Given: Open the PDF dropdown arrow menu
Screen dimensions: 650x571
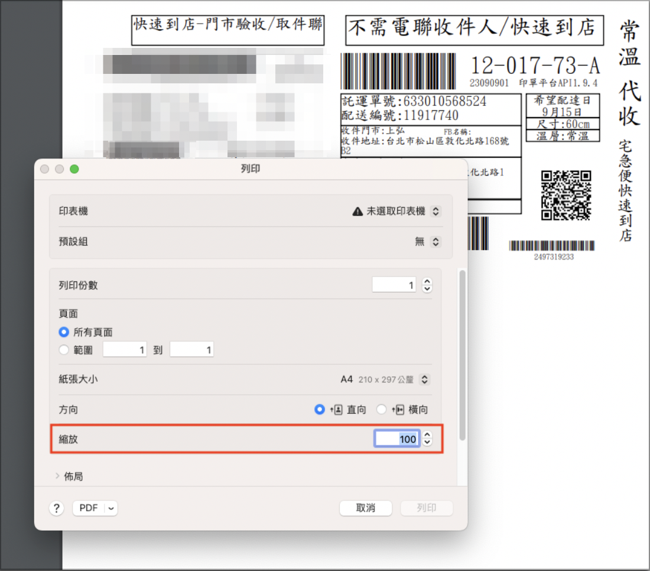Looking at the screenshot, I should [111, 508].
